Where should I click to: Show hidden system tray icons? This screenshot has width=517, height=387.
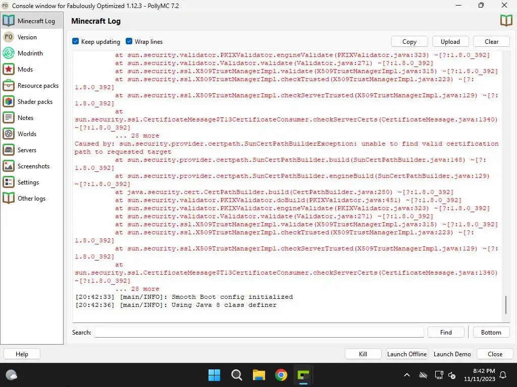click(x=407, y=375)
